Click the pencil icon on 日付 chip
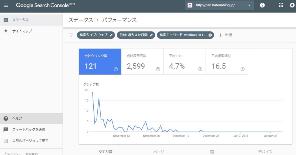Screen dimensions: 296x155 pos(151,35)
